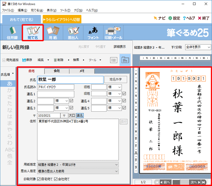Click the 終了 exit icon
The image size is (212, 186).
point(204,18)
